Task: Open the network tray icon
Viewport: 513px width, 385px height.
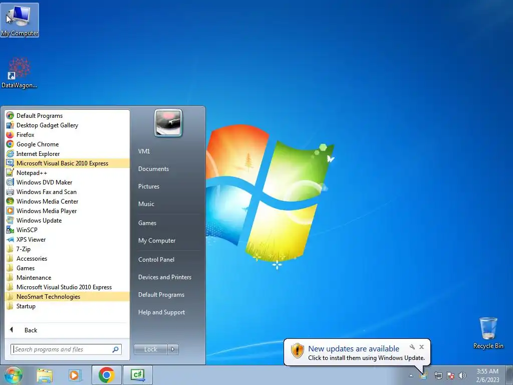Action: [438, 375]
